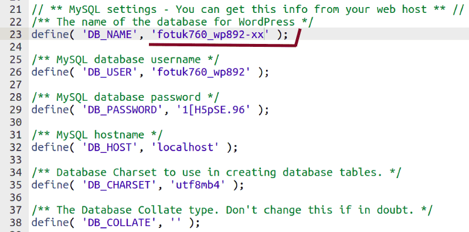This screenshot has height=232, width=469.
Task: Click line number 29 in the gutter
Action: tap(16, 110)
